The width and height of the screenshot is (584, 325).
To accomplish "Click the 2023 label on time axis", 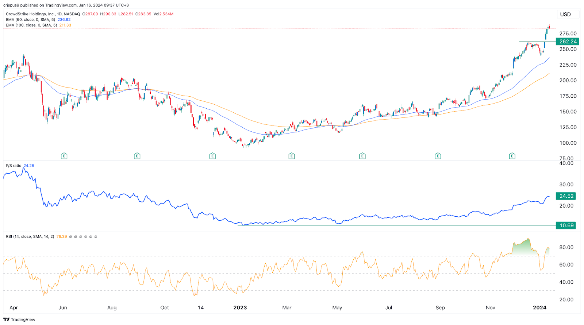I will click(x=240, y=307).
